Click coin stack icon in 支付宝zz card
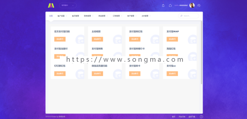The height and width of the screenshot is (119, 247). (x=192, y=74)
